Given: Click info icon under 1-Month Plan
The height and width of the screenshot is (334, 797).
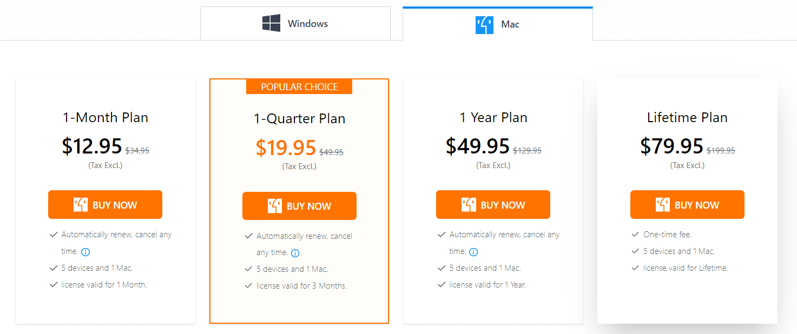Looking at the screenshot, I should click(85, 252).
